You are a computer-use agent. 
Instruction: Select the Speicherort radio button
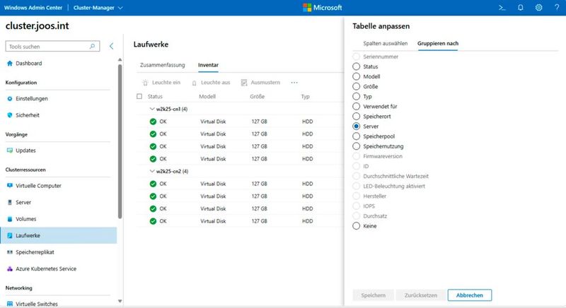click(357, 117)
